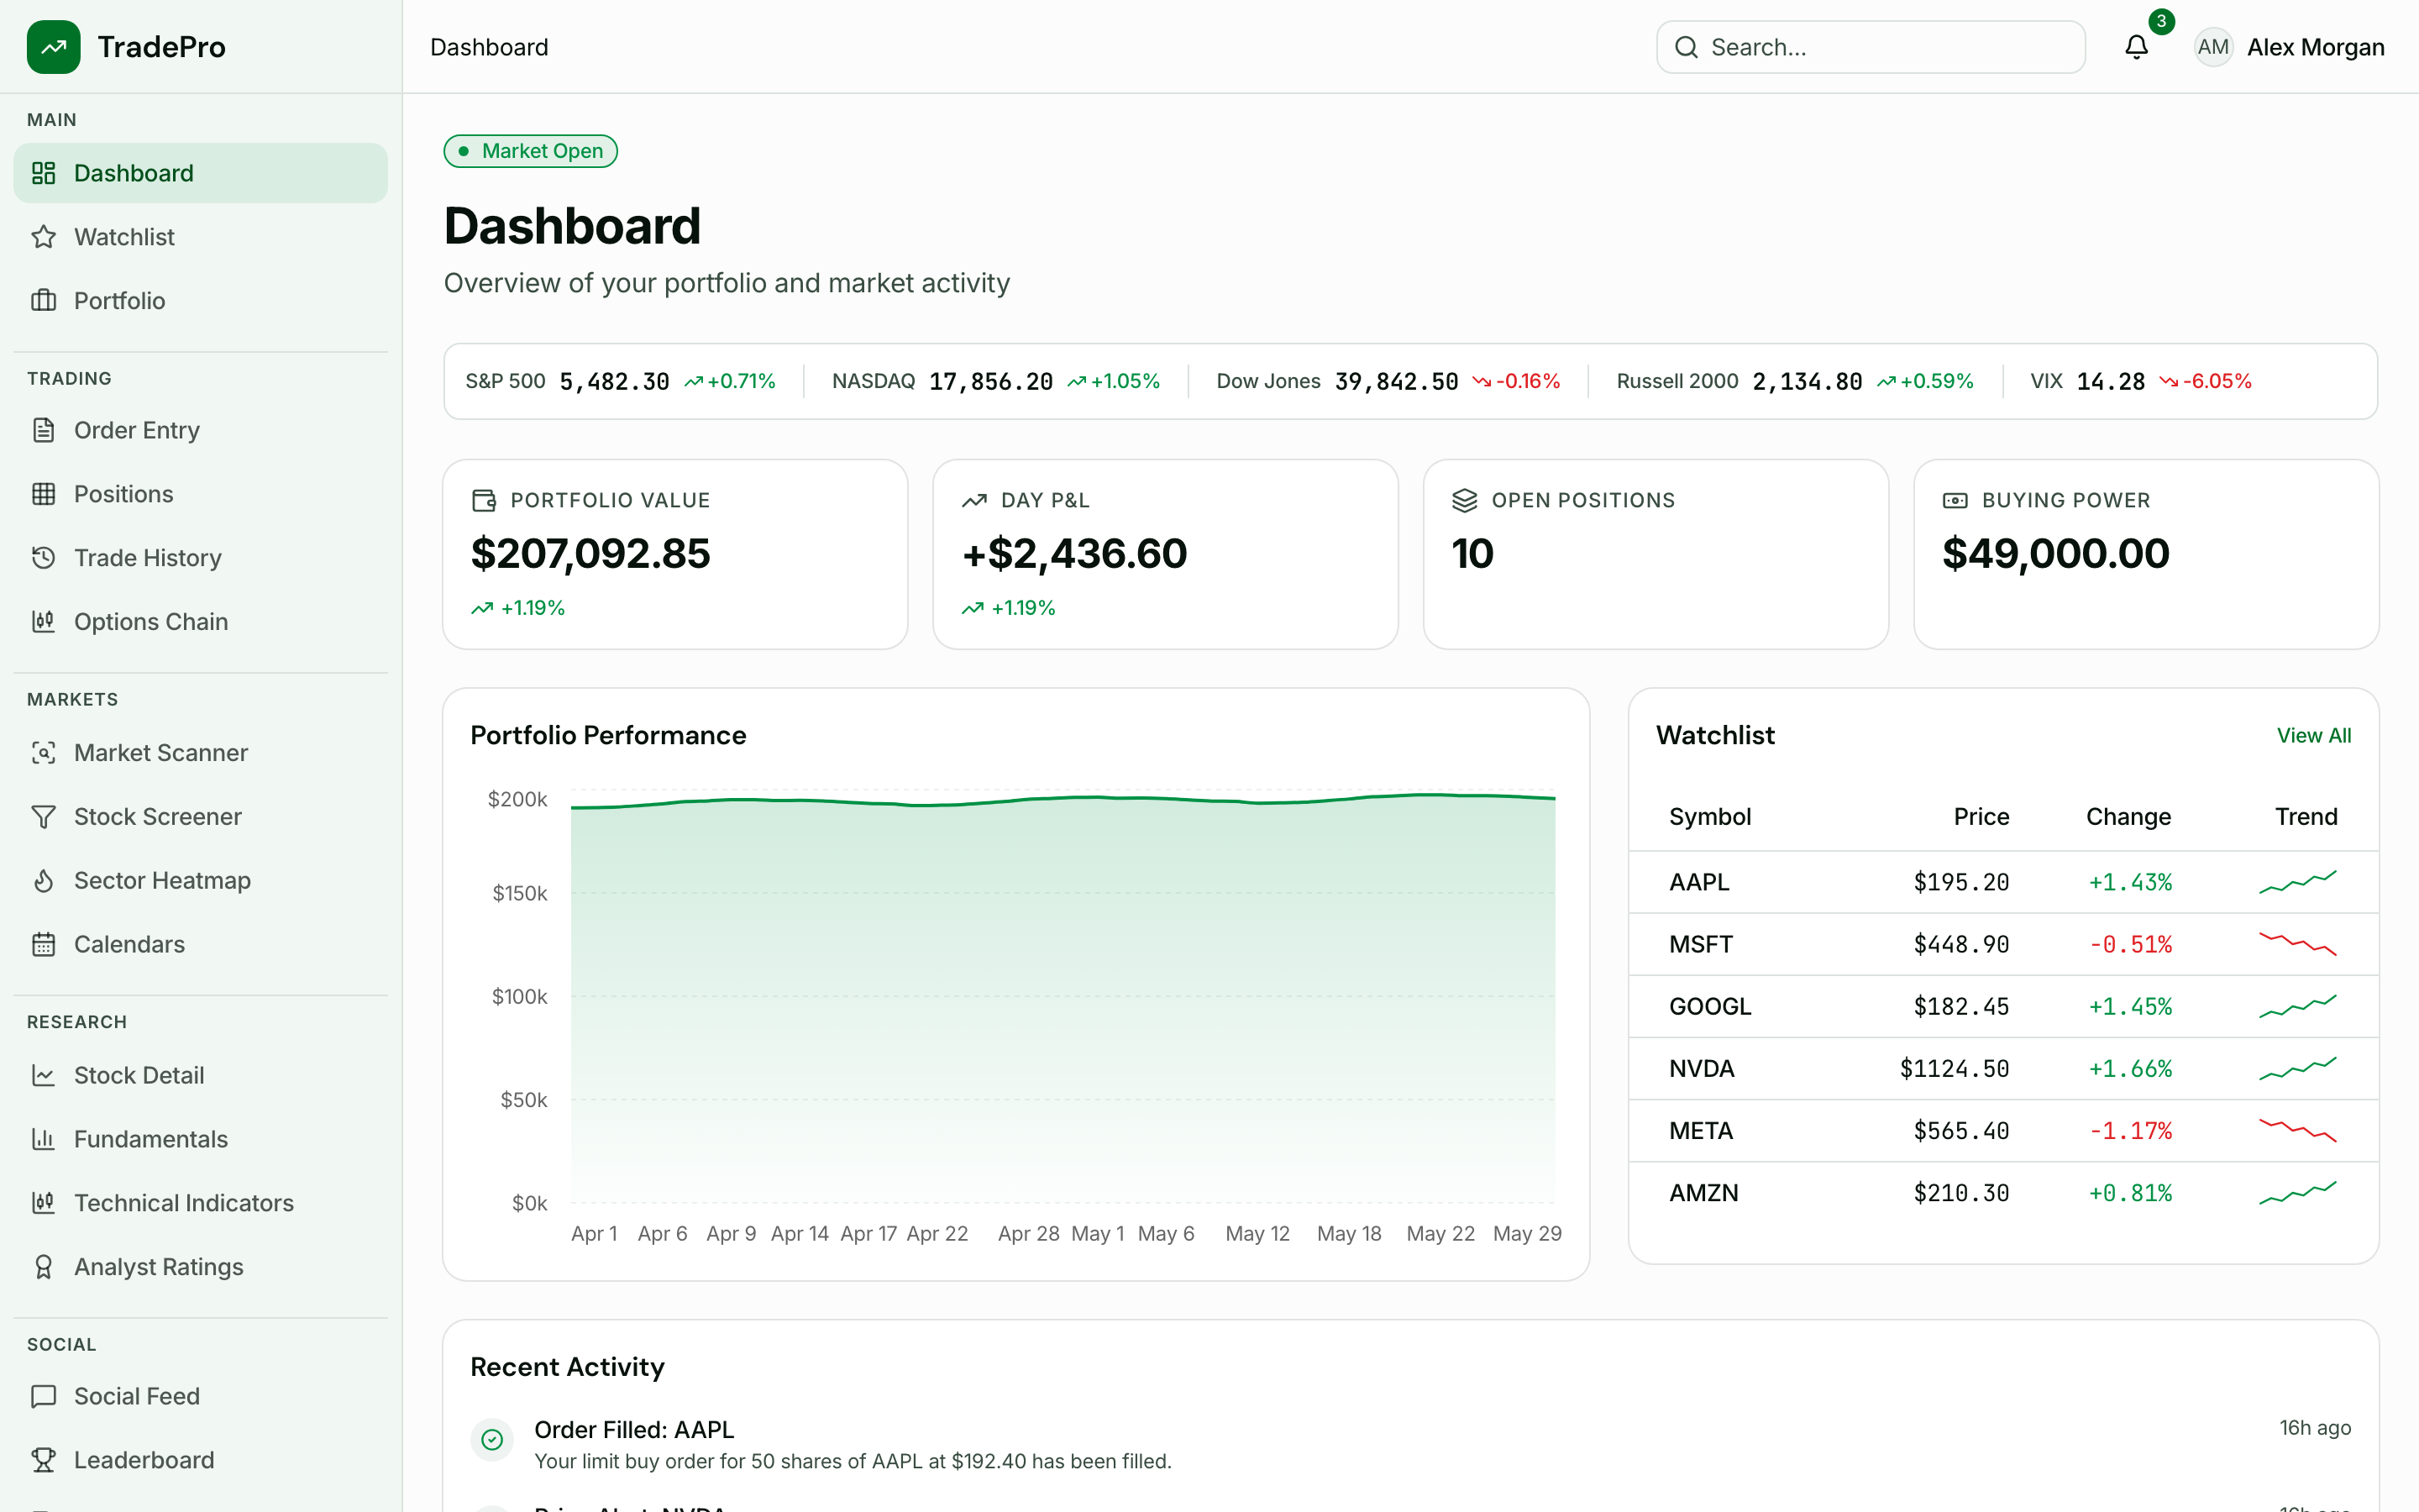Go to Stock Detail
This screenshot has height=1512, width=2419.
pos(201,1076)
